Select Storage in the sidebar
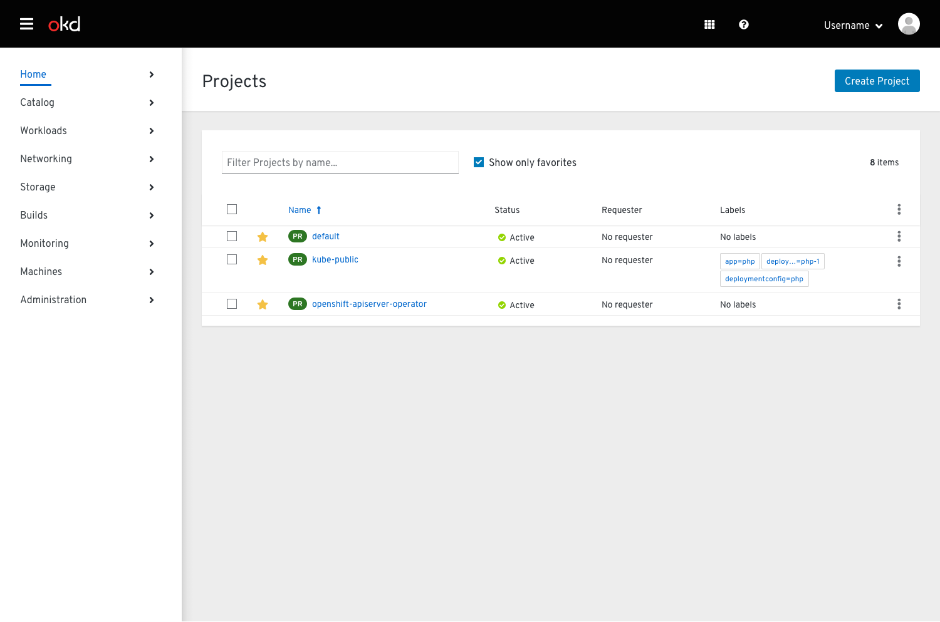Image resolution: width=940 pixels, height=622 pixels. 38,187
